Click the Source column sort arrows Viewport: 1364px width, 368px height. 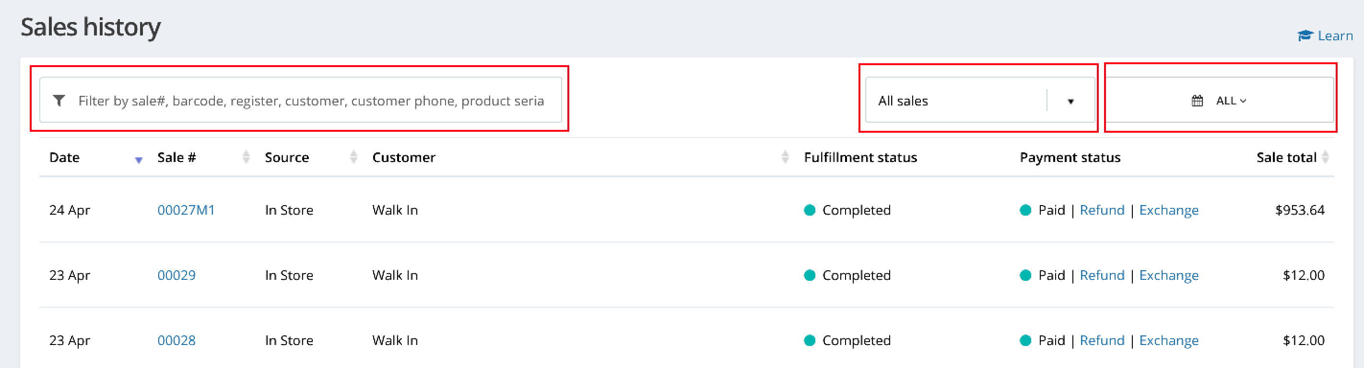point(353,157)
